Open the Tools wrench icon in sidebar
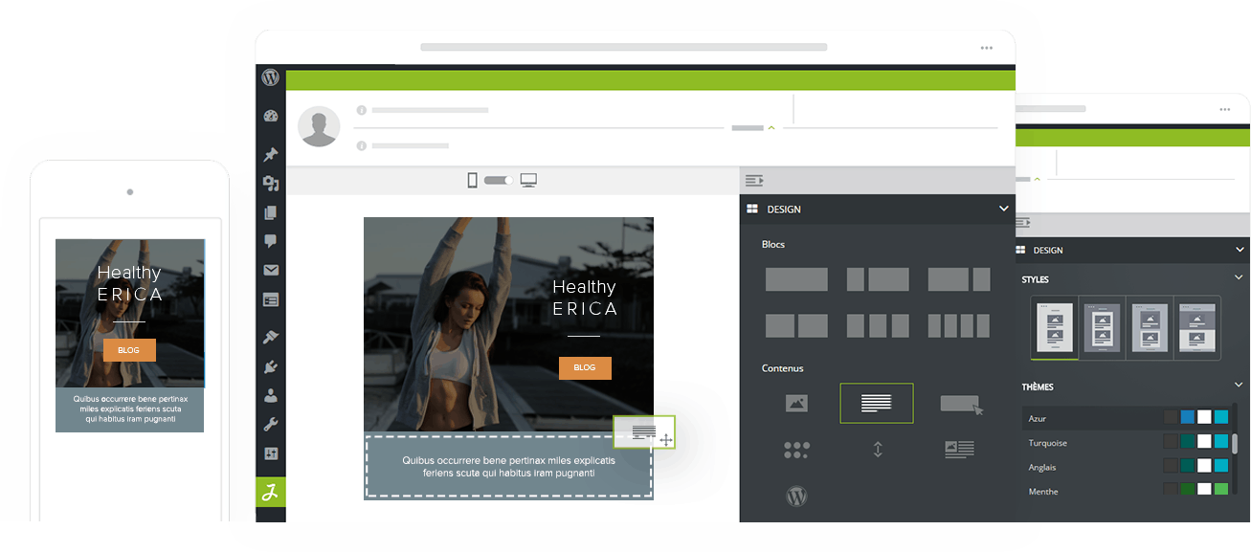The width and height of the screenshot is (1251, 552). coord(271,424)
